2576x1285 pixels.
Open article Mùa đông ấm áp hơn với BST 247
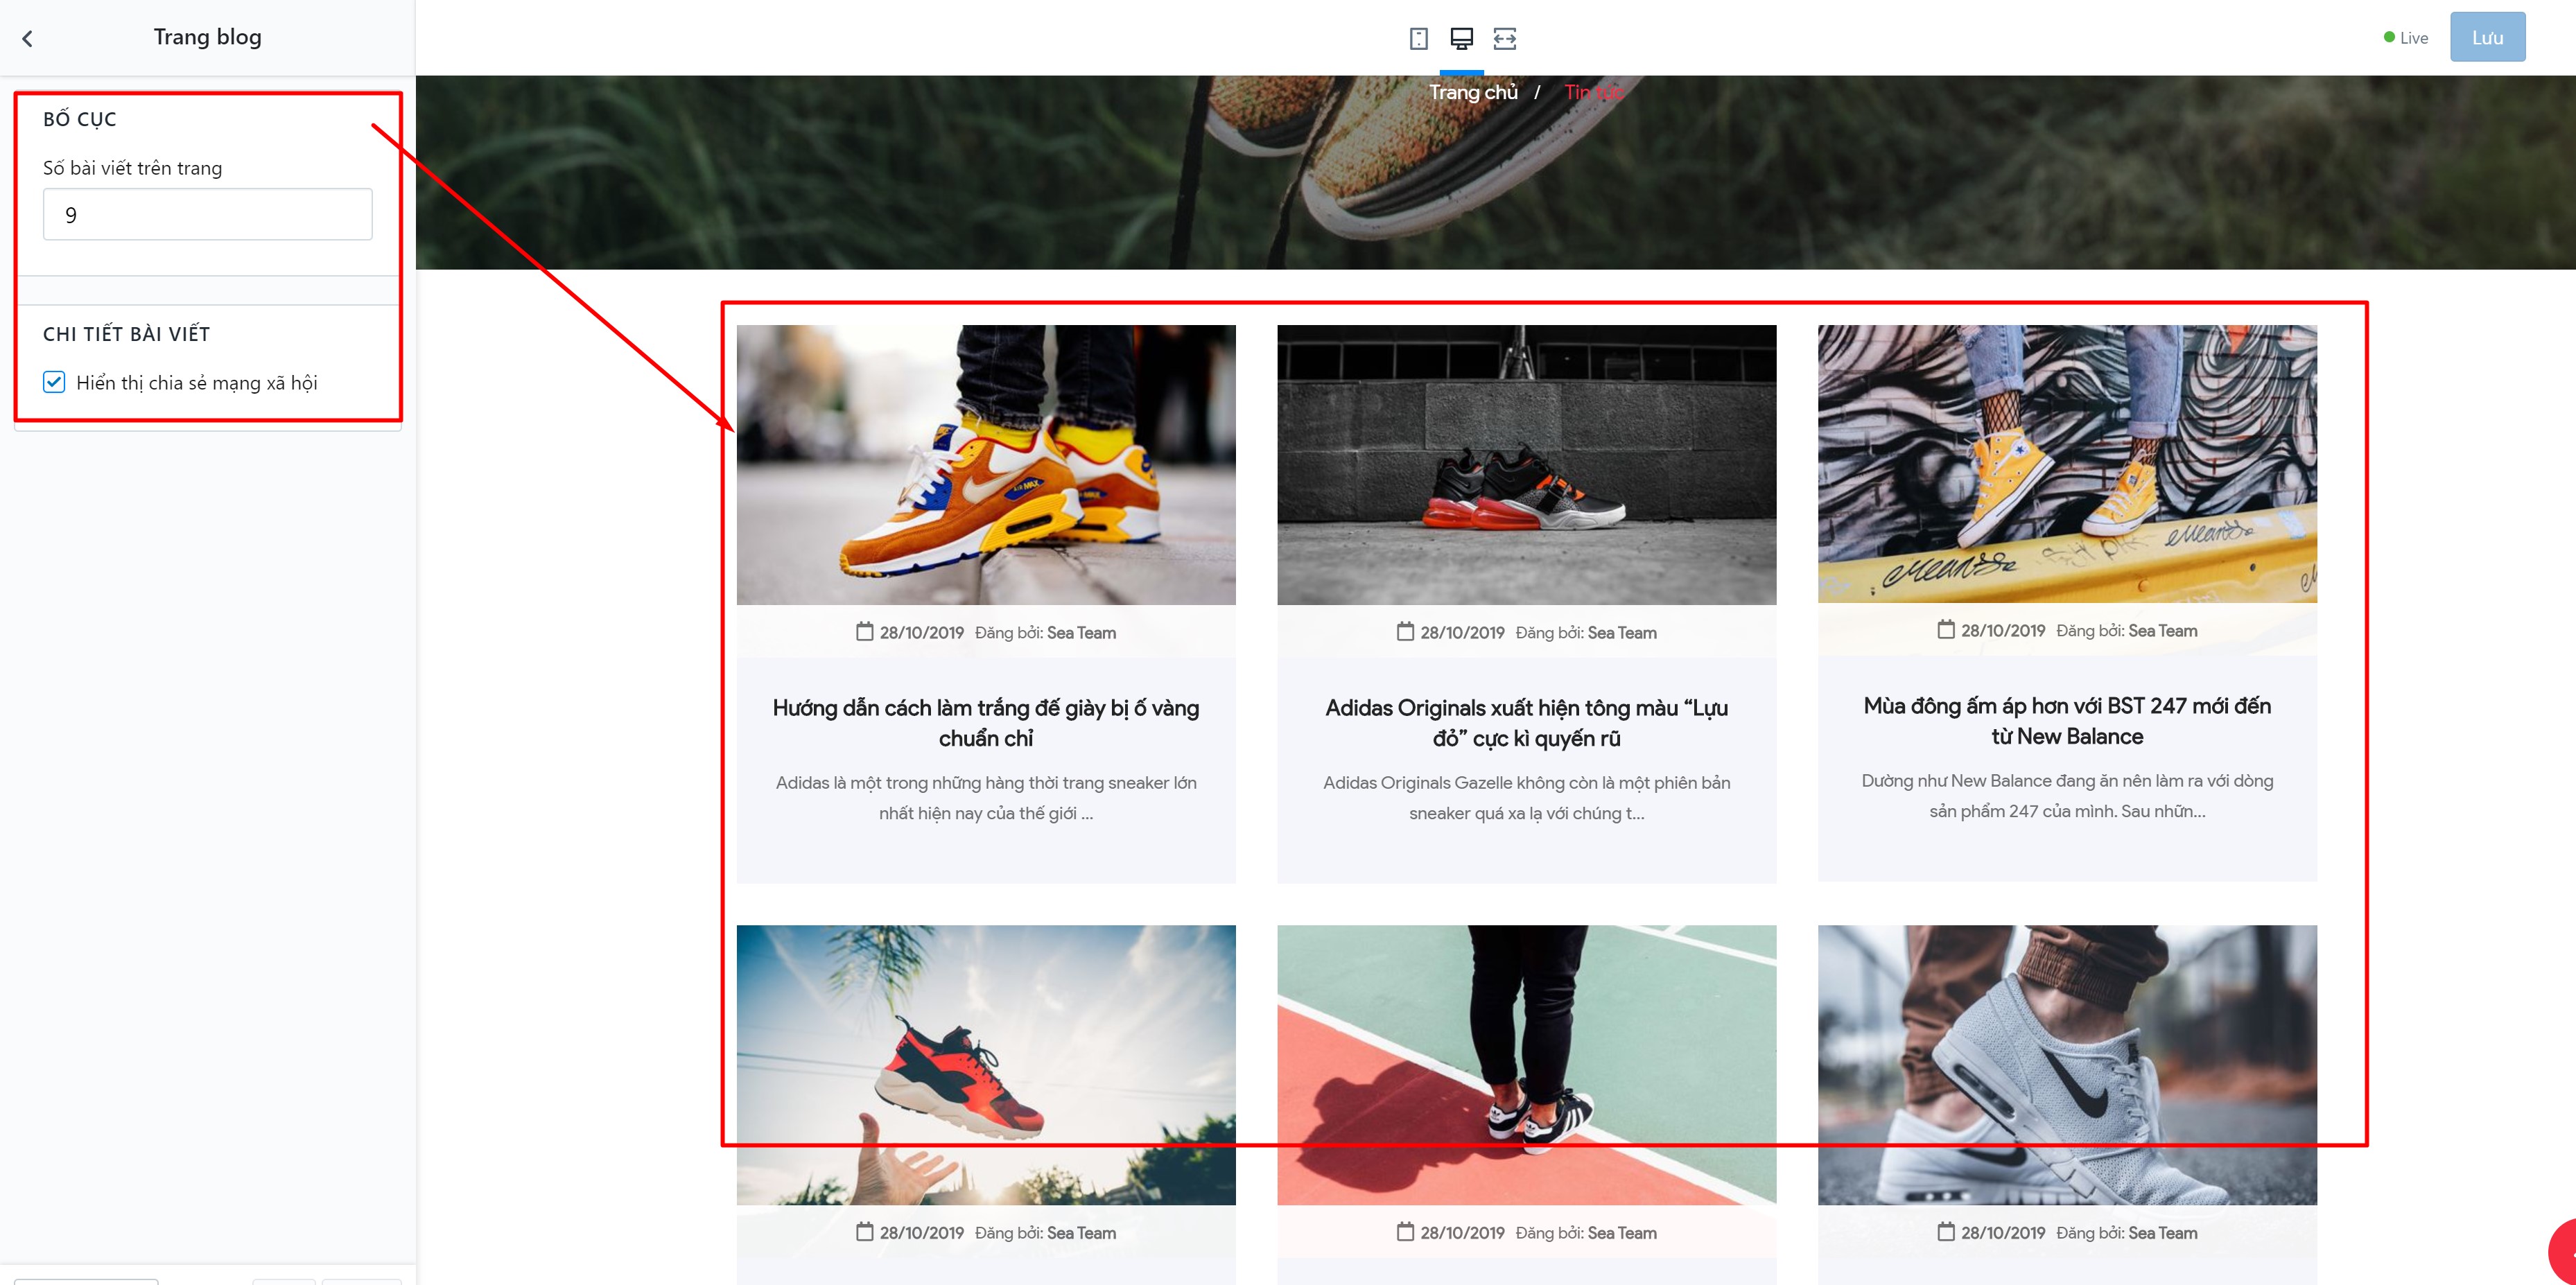[2067, 720]
